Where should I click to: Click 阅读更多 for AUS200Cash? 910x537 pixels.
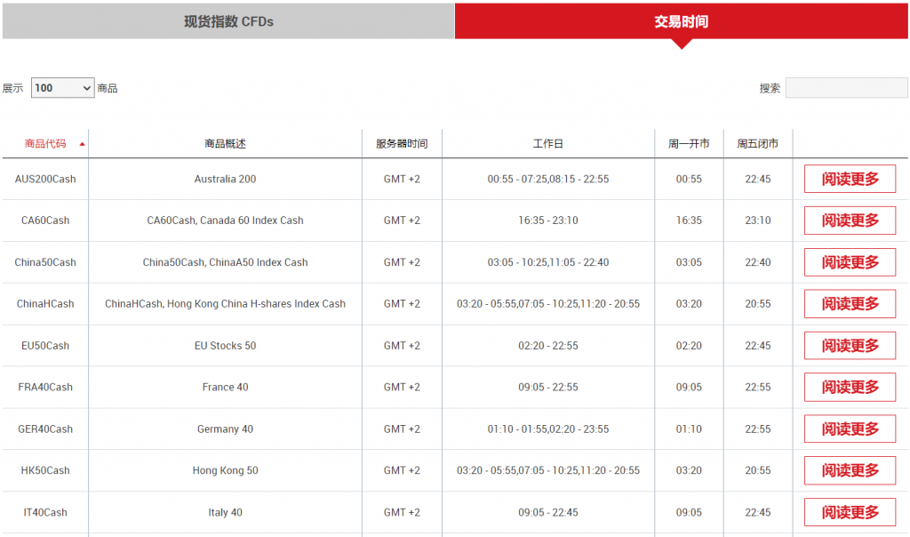click(850, 179)
